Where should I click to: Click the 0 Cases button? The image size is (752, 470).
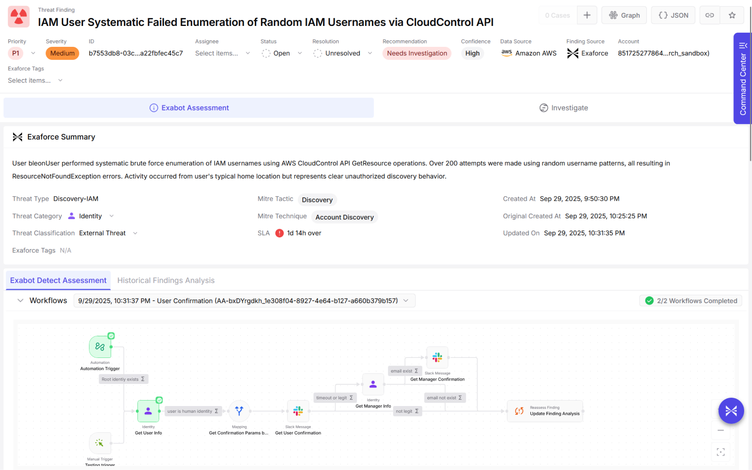[557, 15]
